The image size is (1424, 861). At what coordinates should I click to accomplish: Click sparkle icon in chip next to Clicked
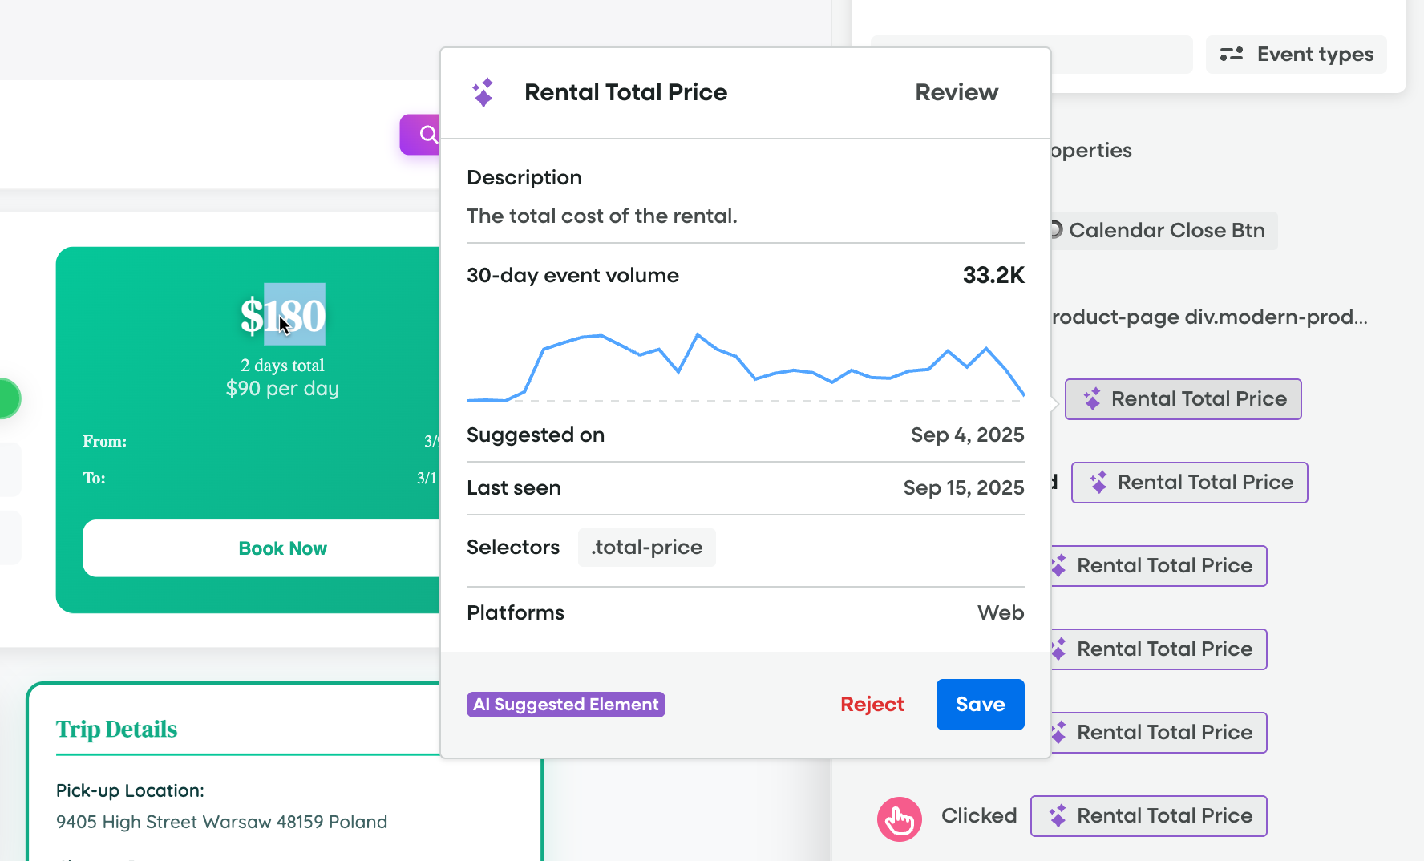point(1058,816)
